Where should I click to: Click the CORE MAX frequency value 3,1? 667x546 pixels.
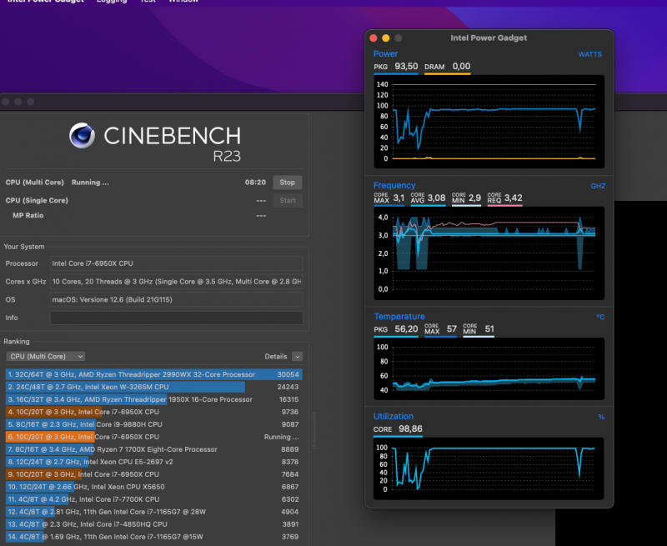(399, 198)
